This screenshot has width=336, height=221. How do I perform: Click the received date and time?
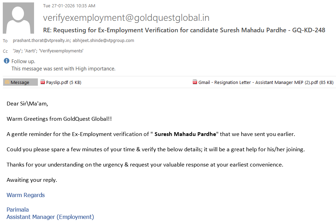pos(69,6)
